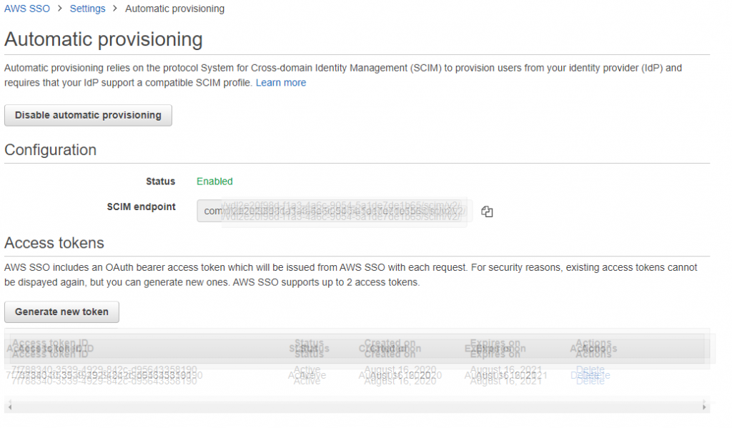Click the Automatic provisioning breadcrumb text
Viewport: 732px width, 428px height.
point(174,9)
